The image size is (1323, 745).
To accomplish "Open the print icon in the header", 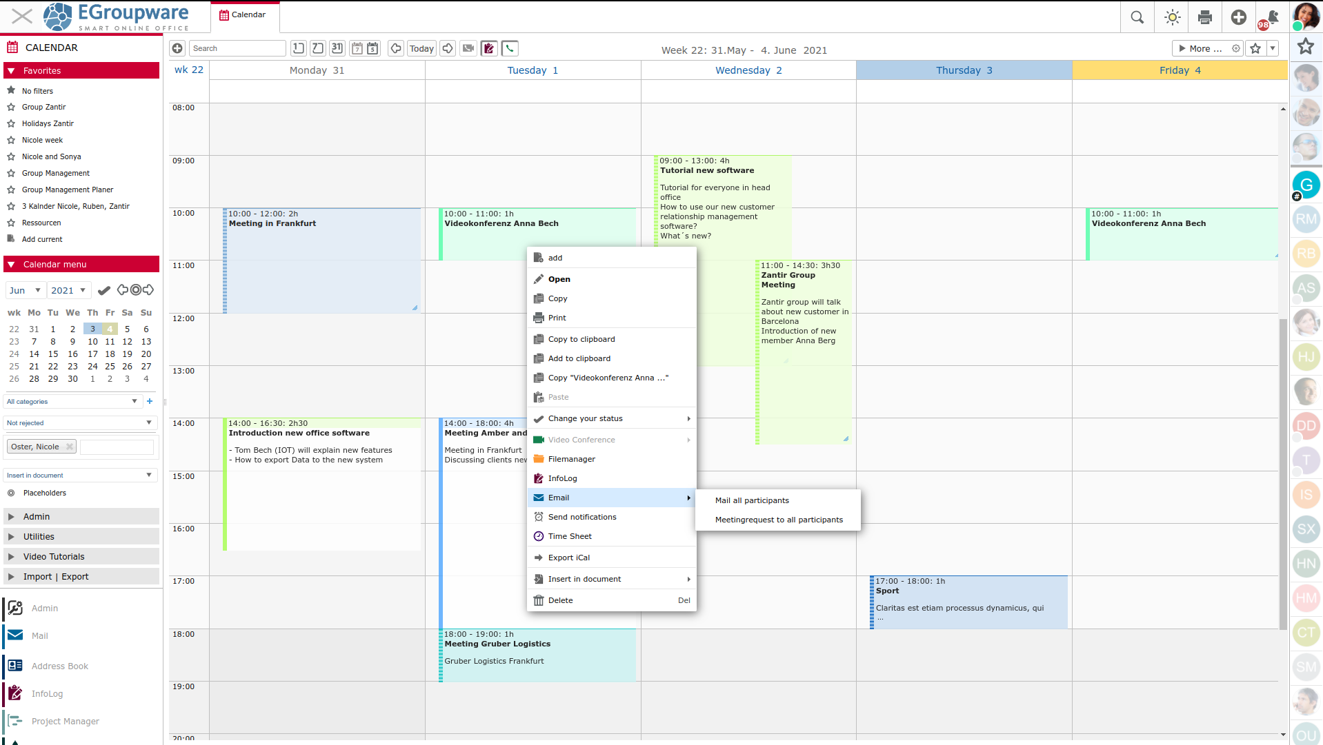I will [1205, 17].
